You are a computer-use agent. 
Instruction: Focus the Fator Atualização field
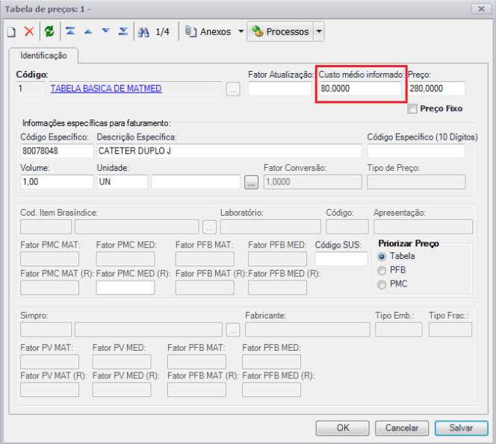[280, 89]
